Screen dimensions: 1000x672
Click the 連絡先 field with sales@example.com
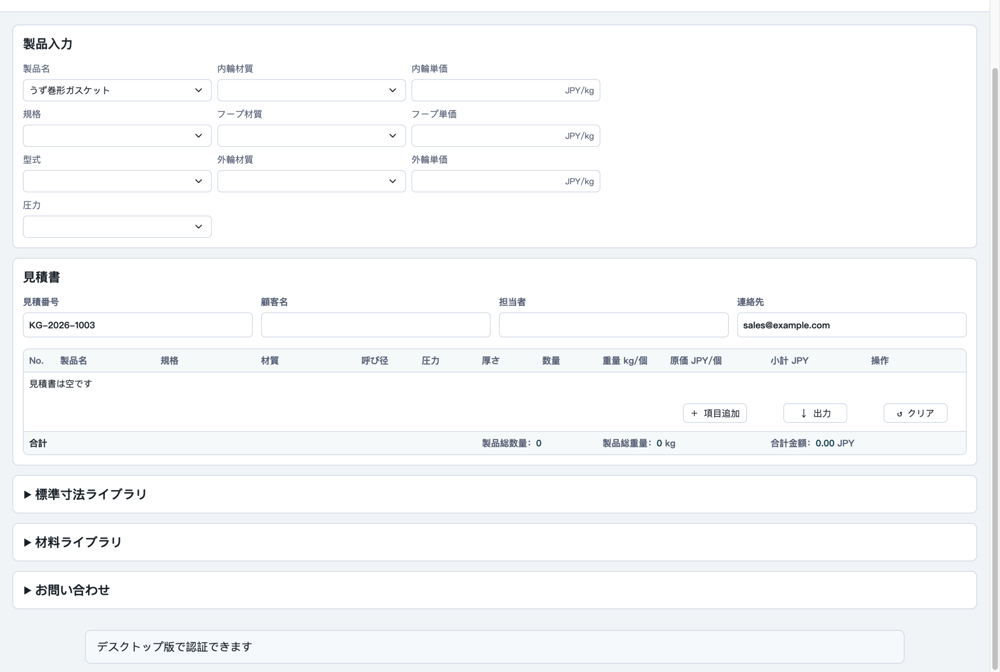tap(851, 325)
